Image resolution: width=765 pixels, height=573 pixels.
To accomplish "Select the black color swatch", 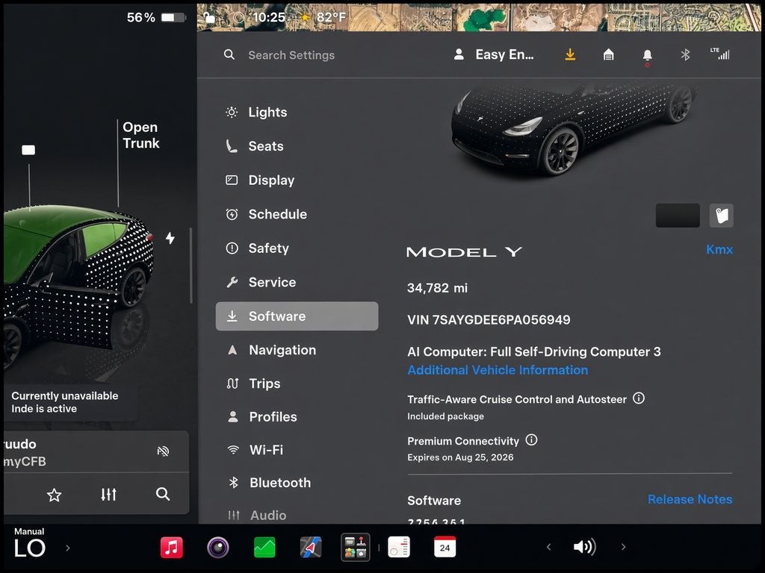I will coord(678,216).
